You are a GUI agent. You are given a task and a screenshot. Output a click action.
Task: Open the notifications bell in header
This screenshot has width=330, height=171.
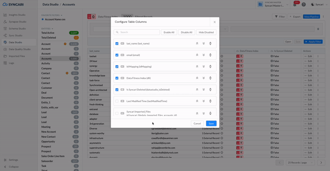[295, 5]
